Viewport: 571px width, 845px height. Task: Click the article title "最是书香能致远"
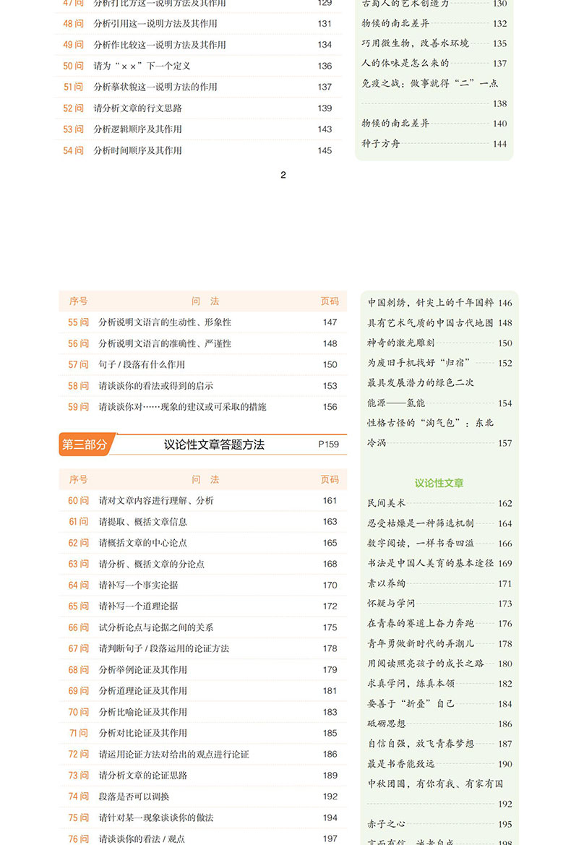pos(400,763)
